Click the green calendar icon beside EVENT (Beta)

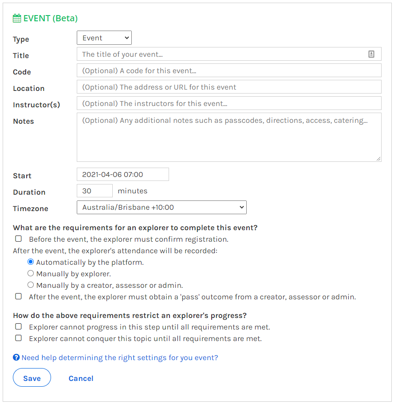(x=17, y=18)
